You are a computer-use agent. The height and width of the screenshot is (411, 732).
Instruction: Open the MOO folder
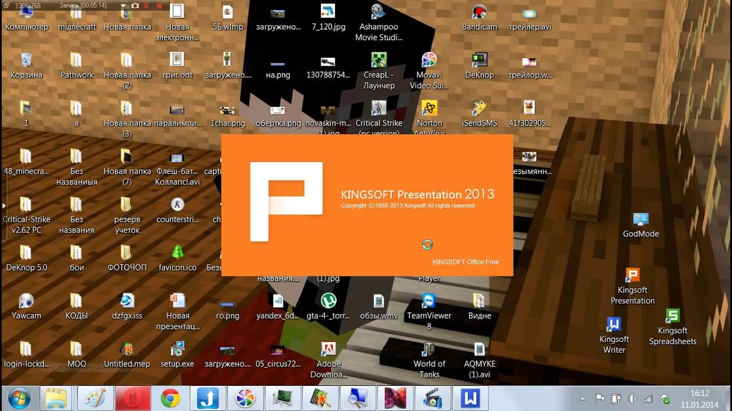point(77,355)
